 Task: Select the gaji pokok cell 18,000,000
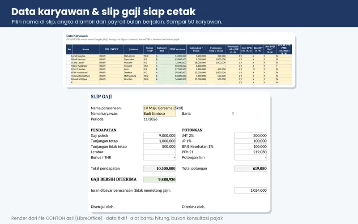196,63
